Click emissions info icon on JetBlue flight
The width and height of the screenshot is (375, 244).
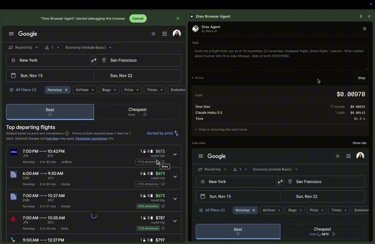click(x=163, y=162)
